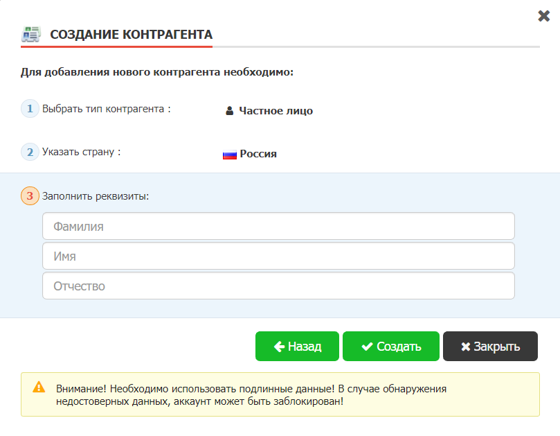Click the step 2 number badge
The height and width of the screenshot is (436, 560).
click(x=30, y=152)
